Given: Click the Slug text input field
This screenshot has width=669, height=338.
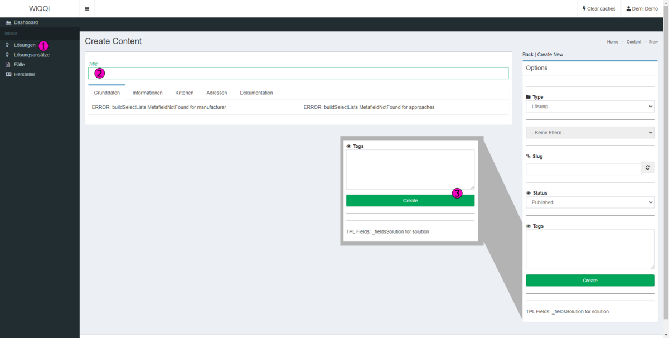Looking at the screenshot, I should (583, 169).
